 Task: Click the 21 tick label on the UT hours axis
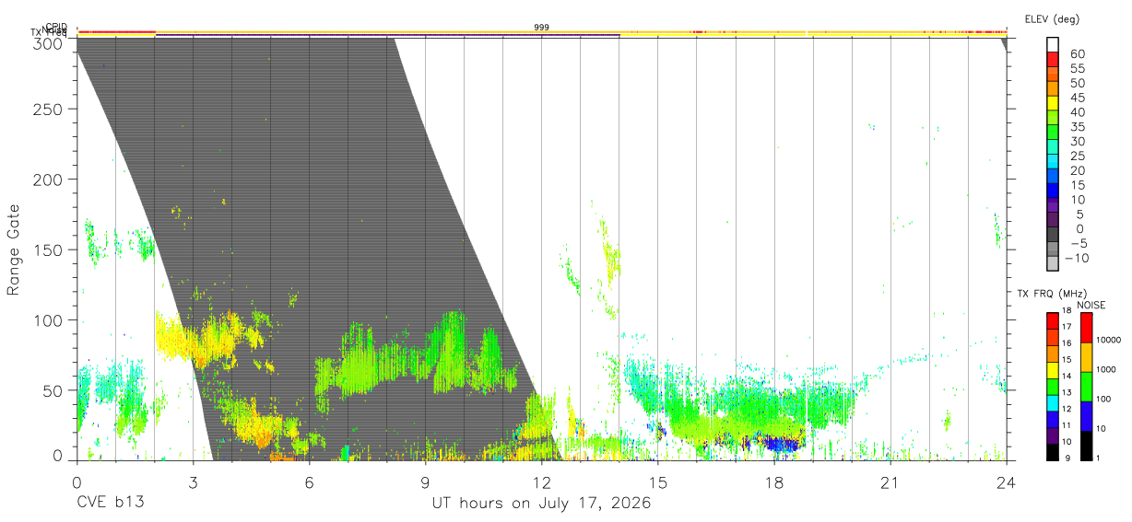(x=890, y=481)
